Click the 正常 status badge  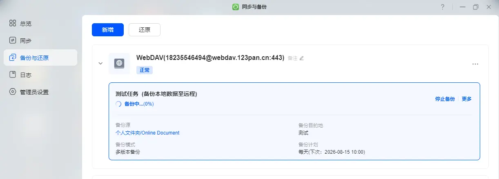click(x=145, y=70)
